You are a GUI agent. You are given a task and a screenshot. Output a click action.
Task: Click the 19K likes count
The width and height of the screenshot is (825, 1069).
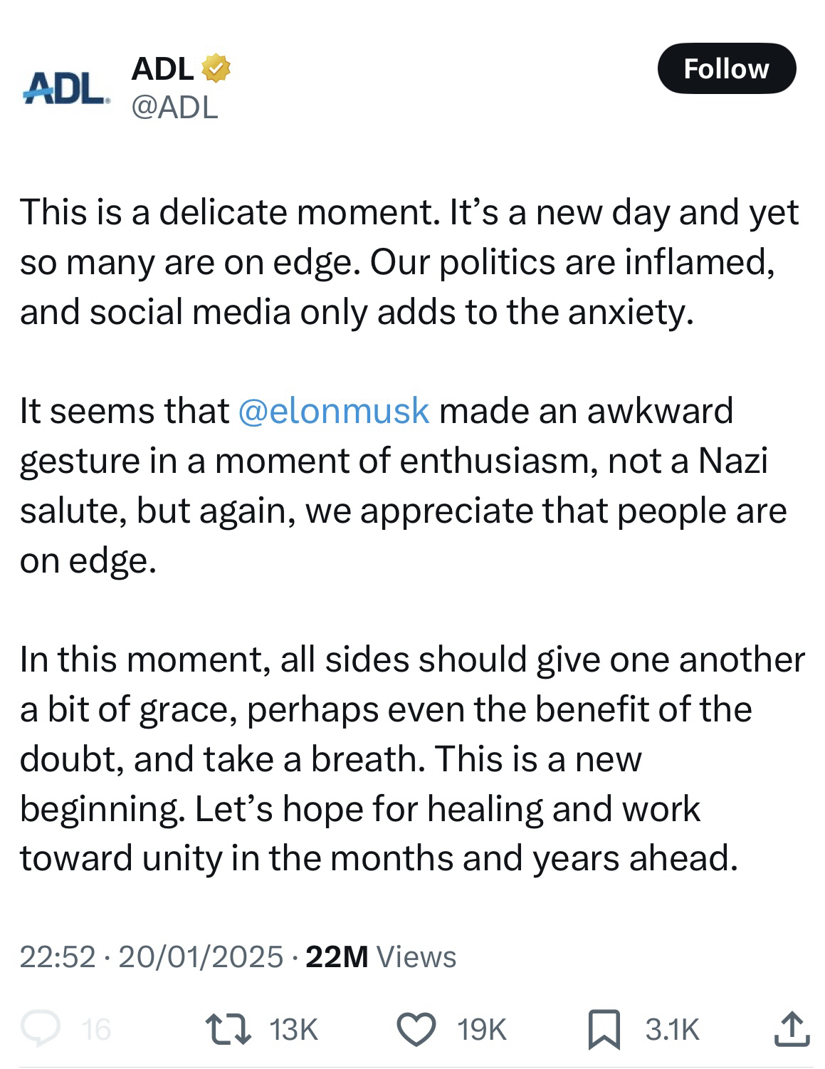click(x=482, y=1029)
